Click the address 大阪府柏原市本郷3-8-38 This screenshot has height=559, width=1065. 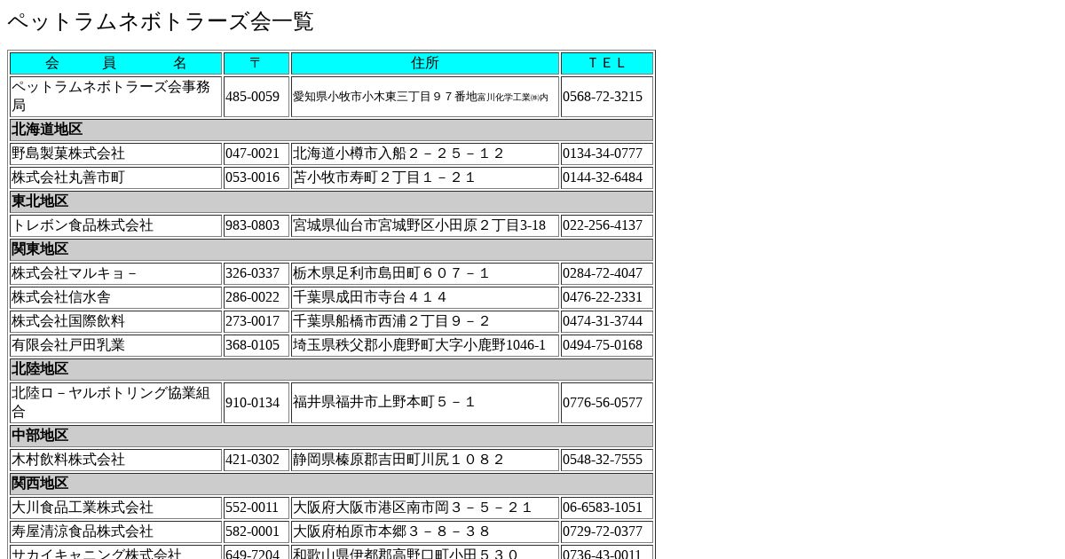391,531
